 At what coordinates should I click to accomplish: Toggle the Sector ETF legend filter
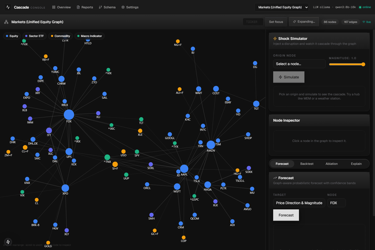tap(34, 36)
